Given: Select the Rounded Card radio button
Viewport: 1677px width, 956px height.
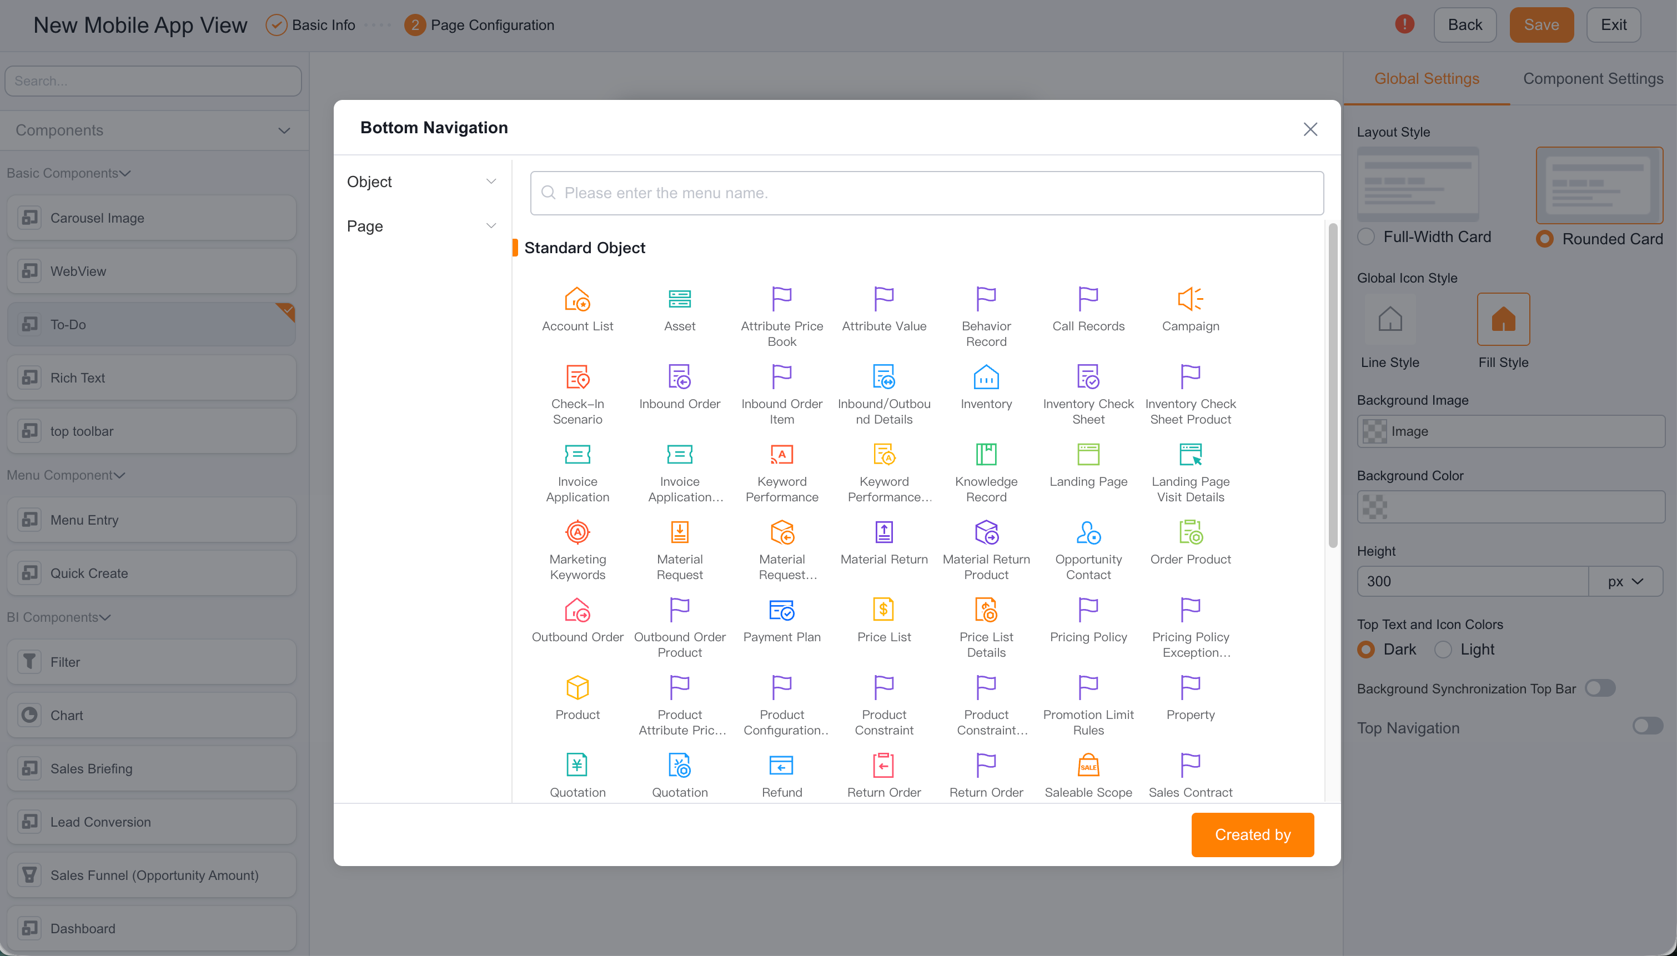Looking at the screenshot, I should click(x=1544, y=239).
